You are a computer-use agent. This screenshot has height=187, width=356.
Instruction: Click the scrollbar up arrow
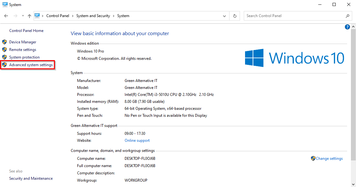[x=353, y=27]
